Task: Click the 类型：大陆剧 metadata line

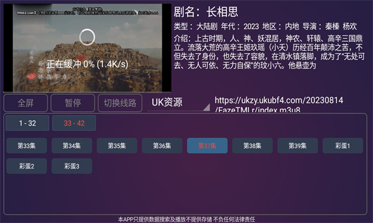Action: click(265, 26)
